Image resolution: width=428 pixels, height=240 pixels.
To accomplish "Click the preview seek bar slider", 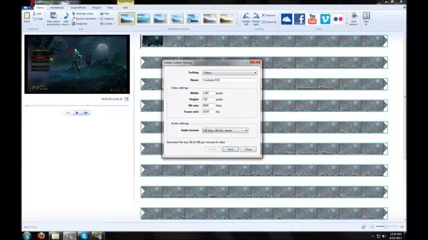I will (x=27, y=105).
